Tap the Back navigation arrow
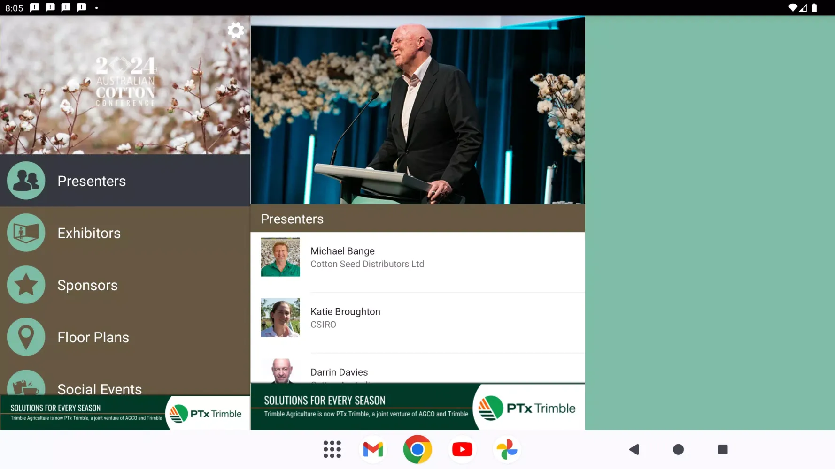 634,449
